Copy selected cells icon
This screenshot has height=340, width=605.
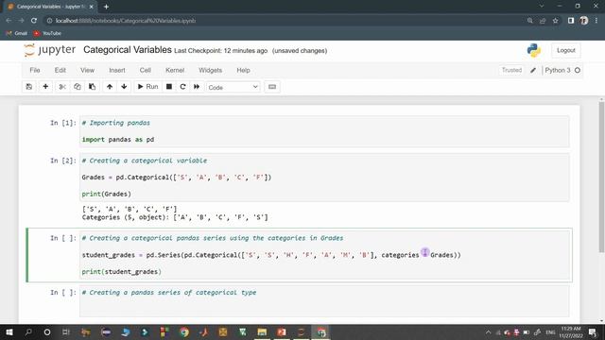coord(78,87)
